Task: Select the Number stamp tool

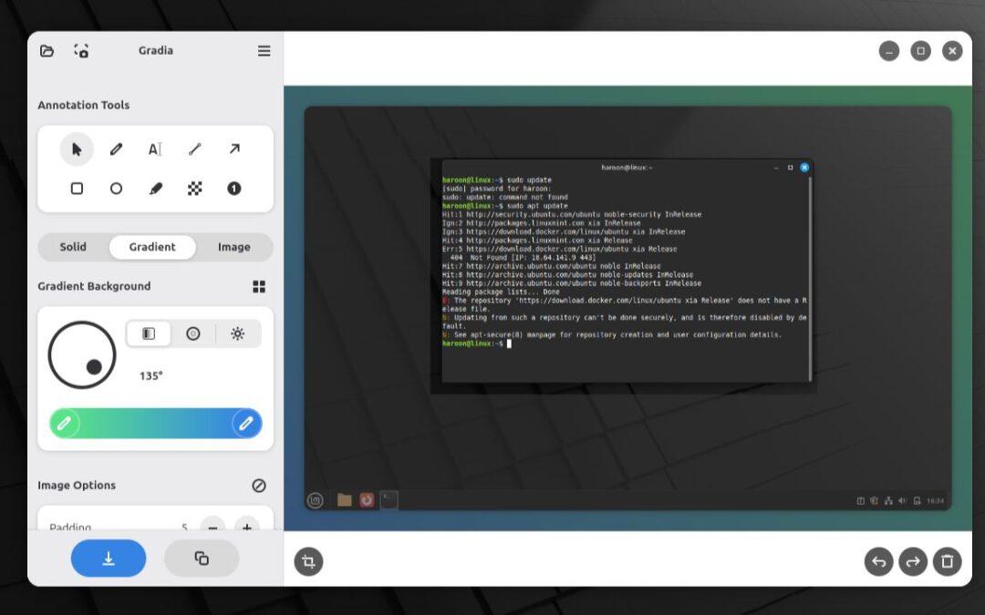Action: tap(234, 189)
